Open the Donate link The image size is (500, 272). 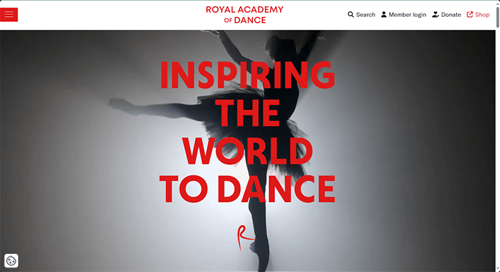[x=451, y=14]
